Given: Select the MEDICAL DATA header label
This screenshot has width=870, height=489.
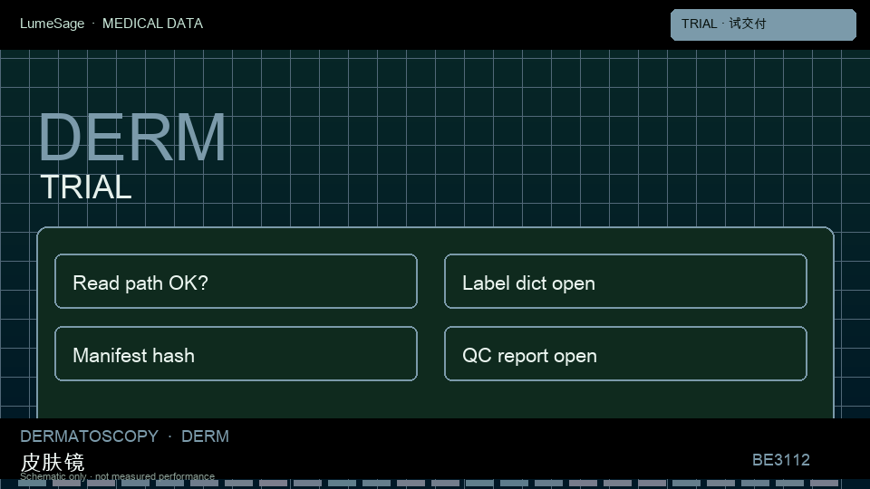Looking at the screenshot, I should (x=152, y=24).
